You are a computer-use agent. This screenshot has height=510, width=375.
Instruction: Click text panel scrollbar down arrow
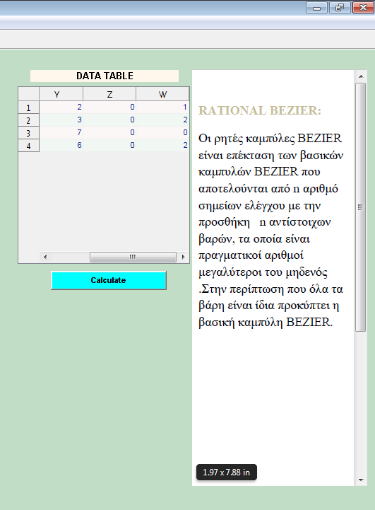tap(361, 480)
